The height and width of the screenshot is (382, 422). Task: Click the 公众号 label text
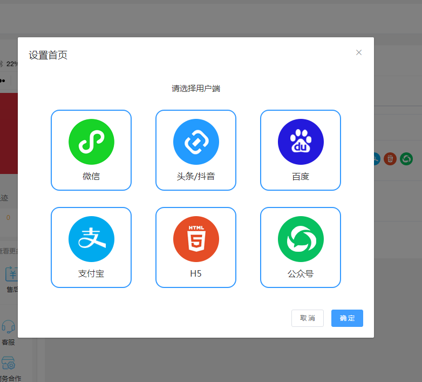(301, 274)
